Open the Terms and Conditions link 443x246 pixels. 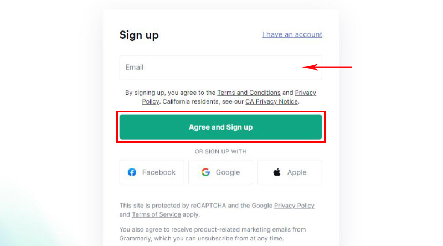coord(249,93)
